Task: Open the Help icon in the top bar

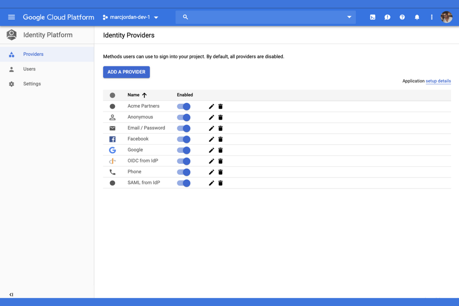Action: [402, 17]
